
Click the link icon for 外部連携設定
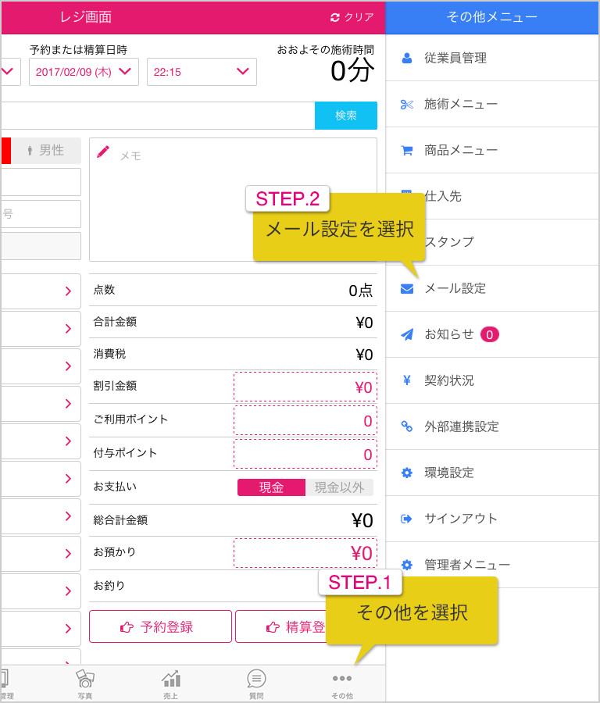point(407,426)
